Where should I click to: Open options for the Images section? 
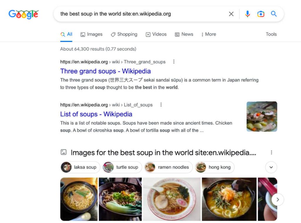coord(271,152)
